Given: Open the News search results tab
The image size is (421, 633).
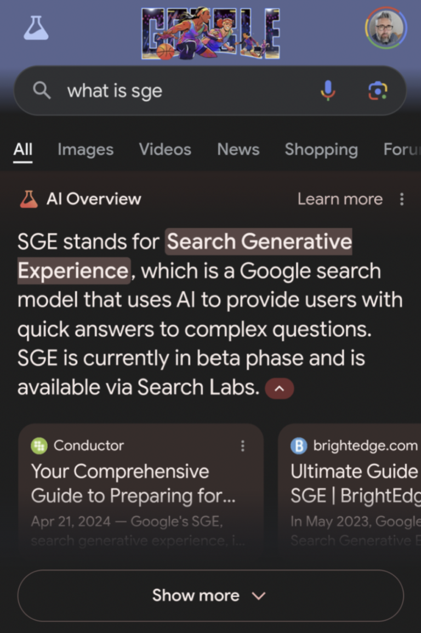Looking at the screenshot, I should click(x=238, y=149).
